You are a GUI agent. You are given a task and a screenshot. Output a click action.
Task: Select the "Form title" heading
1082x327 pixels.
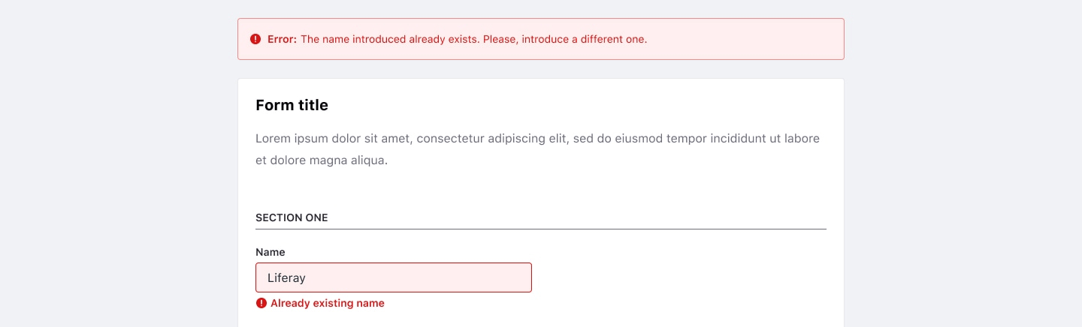click(292, 105)
